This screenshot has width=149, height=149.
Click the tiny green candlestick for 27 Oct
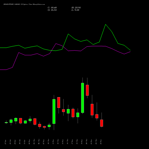click(x=6, y=122)
